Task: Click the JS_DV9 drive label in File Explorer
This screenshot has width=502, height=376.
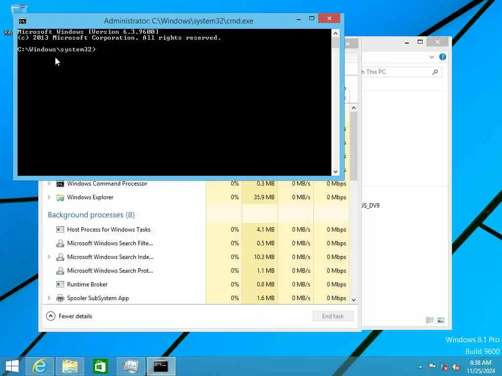Action: coord(371,206)
